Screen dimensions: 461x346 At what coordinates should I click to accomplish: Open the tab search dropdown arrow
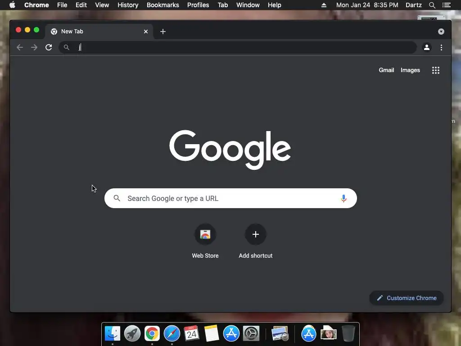(x=441, y=32)
